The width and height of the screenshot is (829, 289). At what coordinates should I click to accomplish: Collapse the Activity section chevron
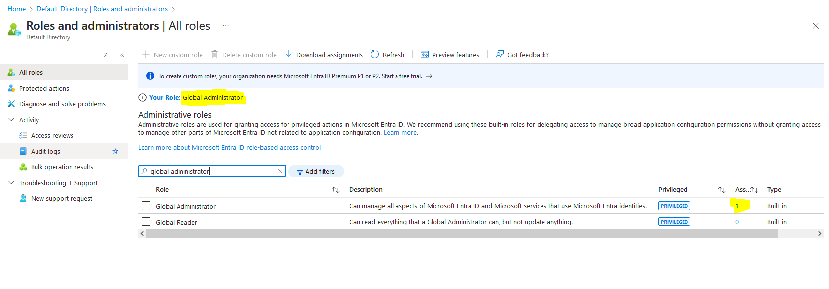(x=11, y=120)
